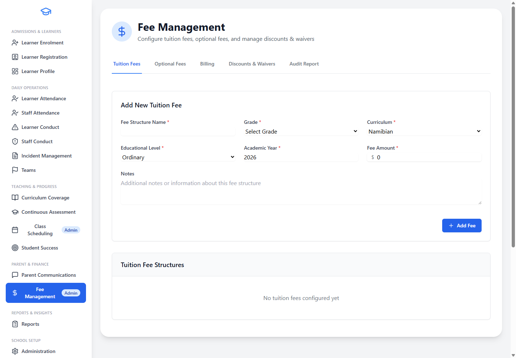Open the Reports sidebar link
The height and width of the screenshot is (358, 516).
point(46,324)
